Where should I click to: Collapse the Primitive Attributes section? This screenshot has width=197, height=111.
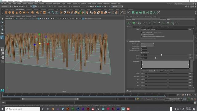point(128,41)
